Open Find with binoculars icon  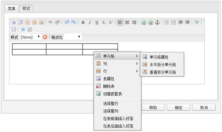[x=51, y=22]
